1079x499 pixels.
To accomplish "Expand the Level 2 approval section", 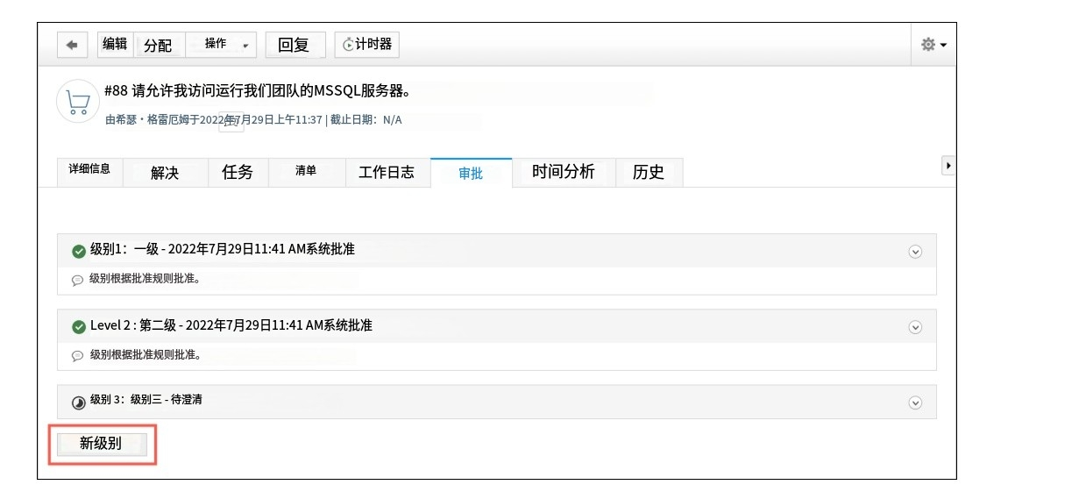I will pyautogui.click(x=915, y=327).
